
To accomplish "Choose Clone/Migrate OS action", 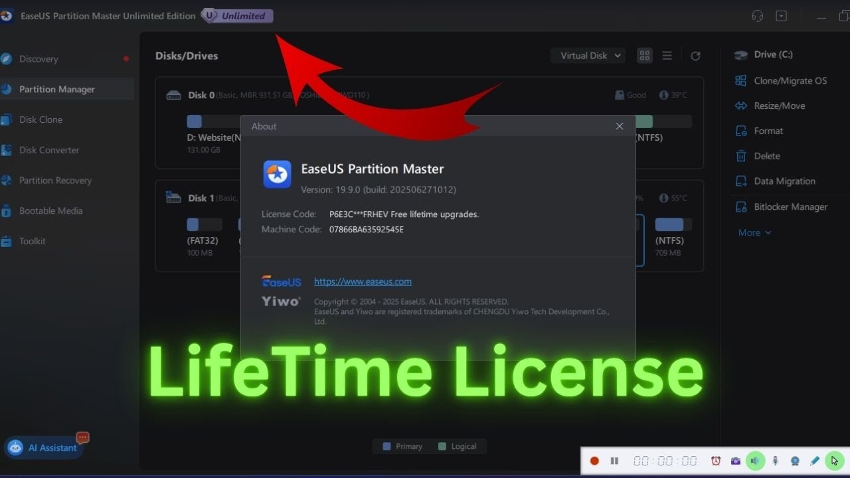I will point(782,80).
